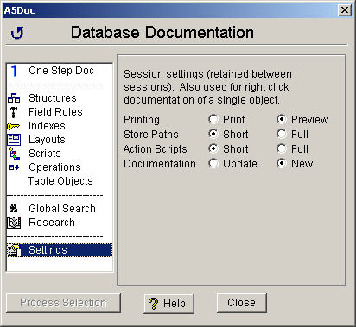356x327 pixels.
Task: Click the Help button
Action: 169,303
